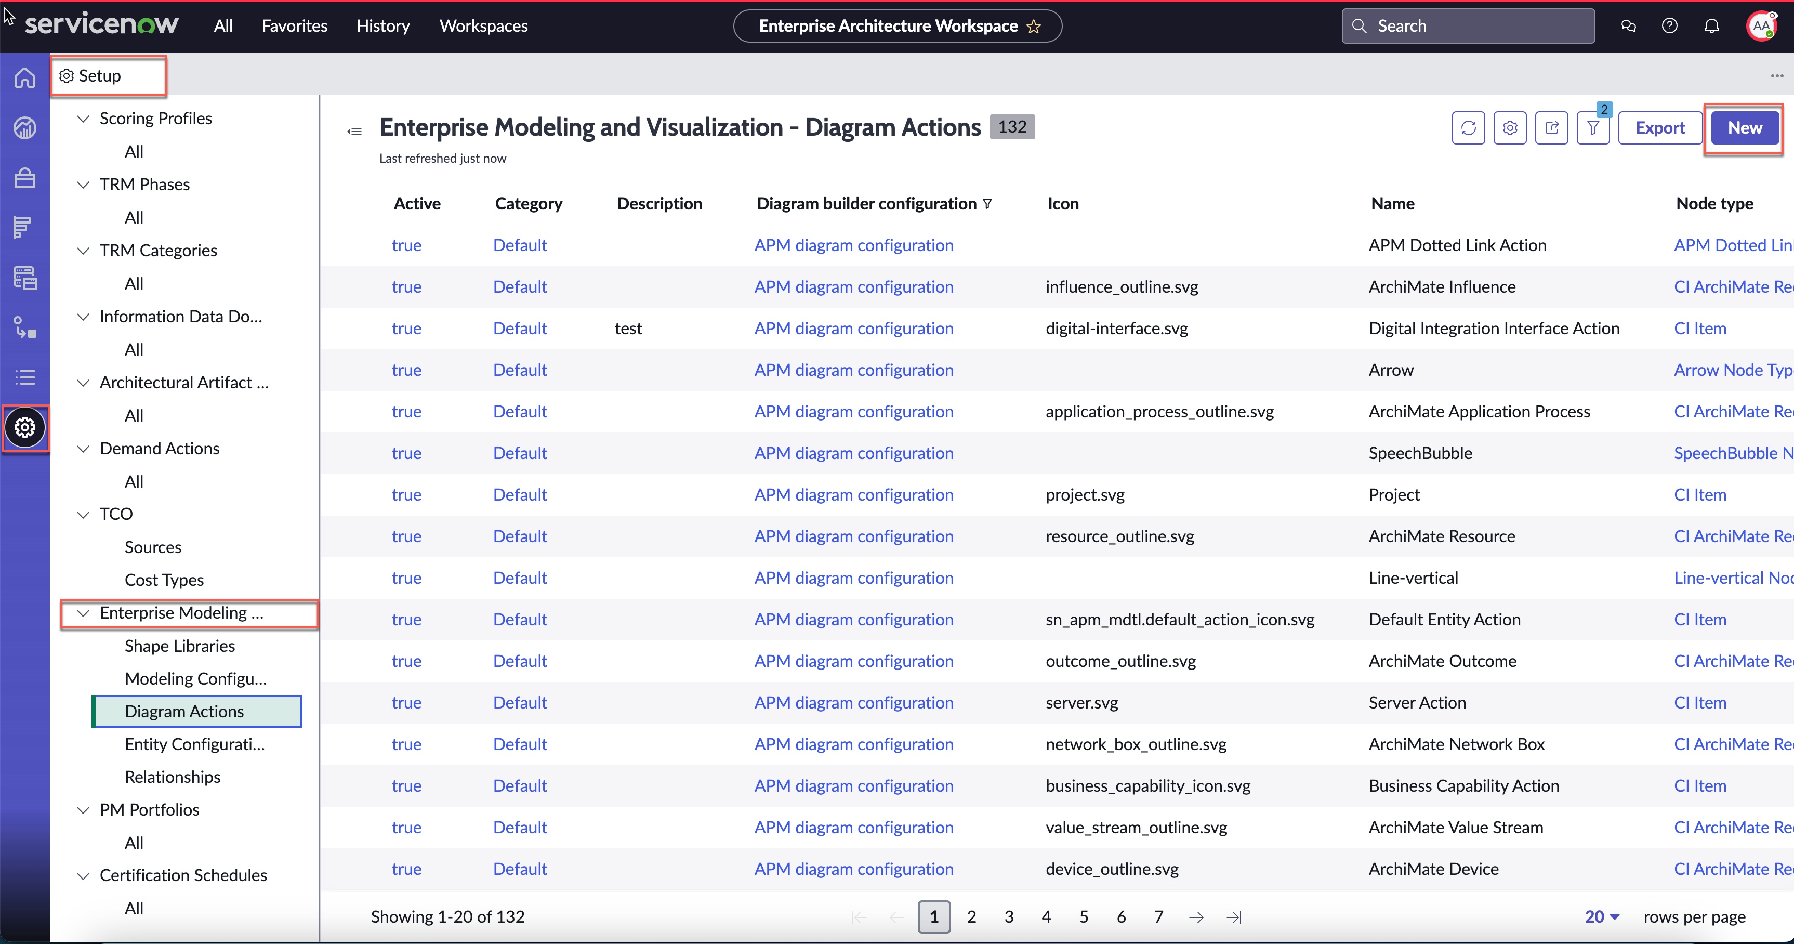Open the Workspaces menu

pos(483,26)
